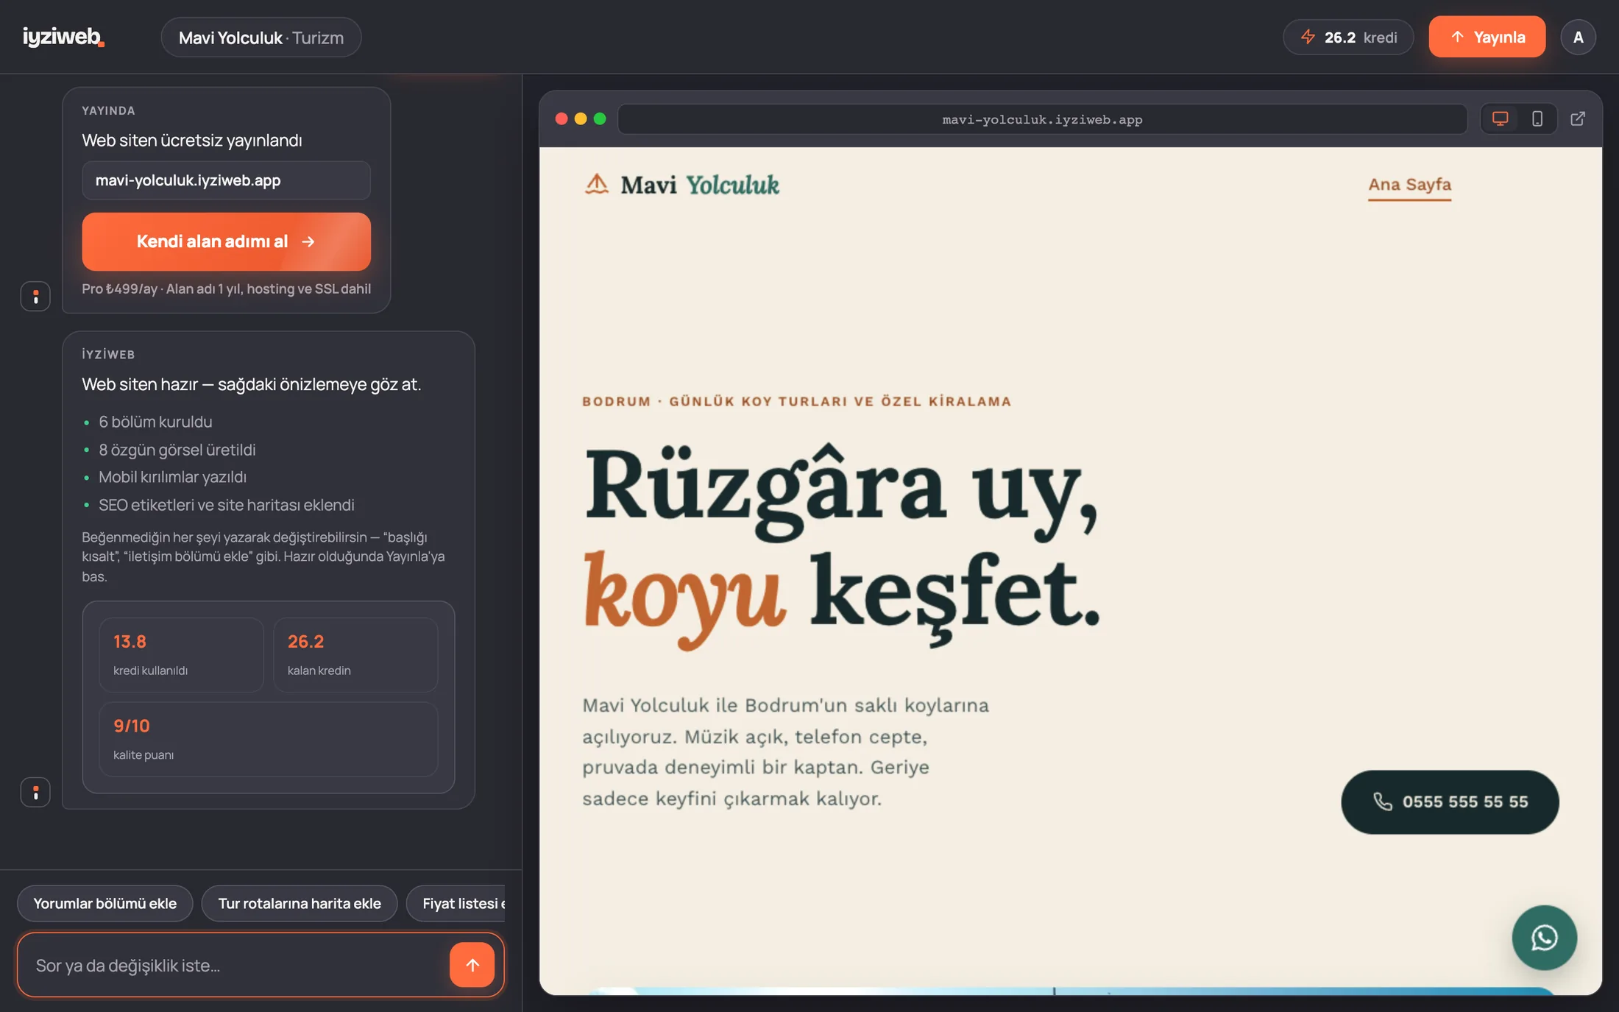Image resolution: width=1619 pixels, height=1012 pixels.
Task: Select the text 6 bölüm kuruldu
Action: click(x=155, y=422)
